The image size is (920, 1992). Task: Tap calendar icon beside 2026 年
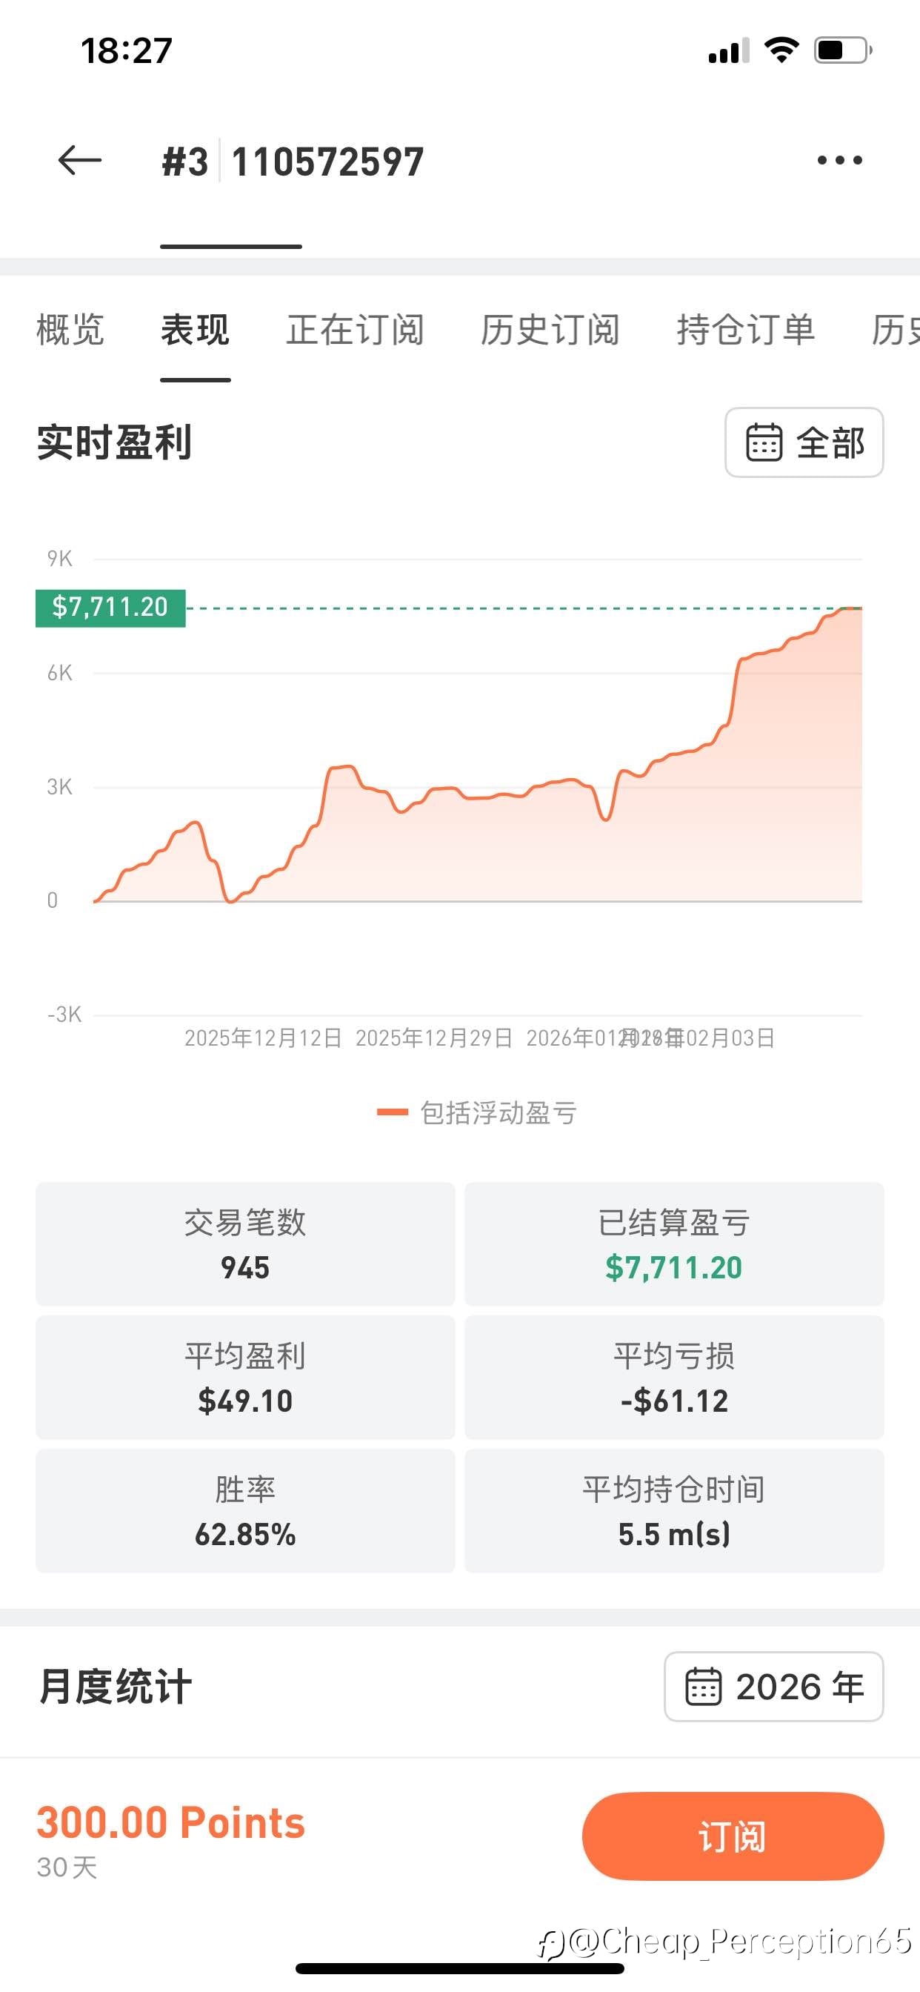[704, 1687]
